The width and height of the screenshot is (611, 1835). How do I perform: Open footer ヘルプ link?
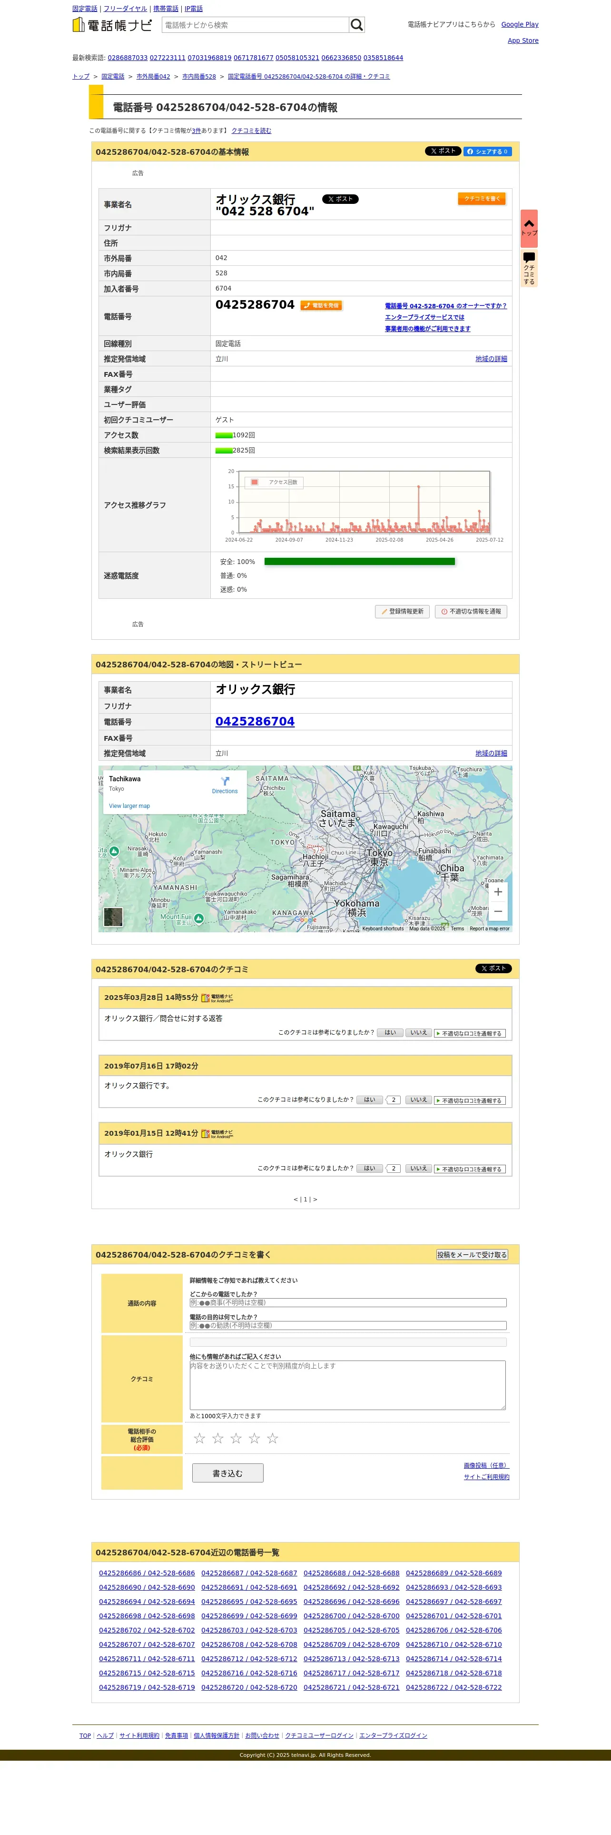click(x=105, y=1735)
